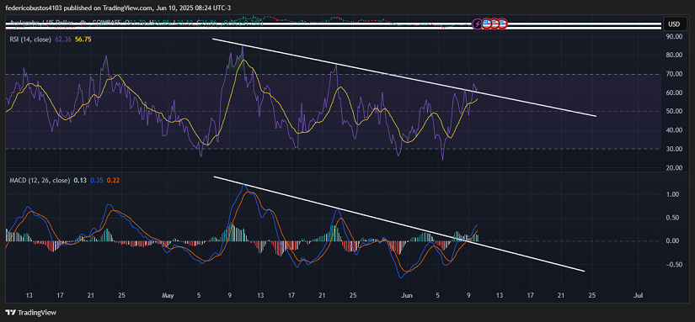Click the Jul label on time axis
This screenshot has width=695, height=322.
639,294
